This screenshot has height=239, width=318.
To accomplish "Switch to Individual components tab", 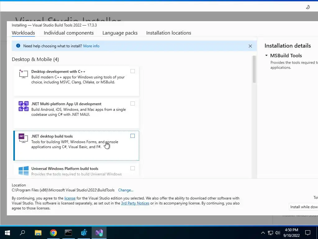I will pyautogui.click(x=69, y=33).
